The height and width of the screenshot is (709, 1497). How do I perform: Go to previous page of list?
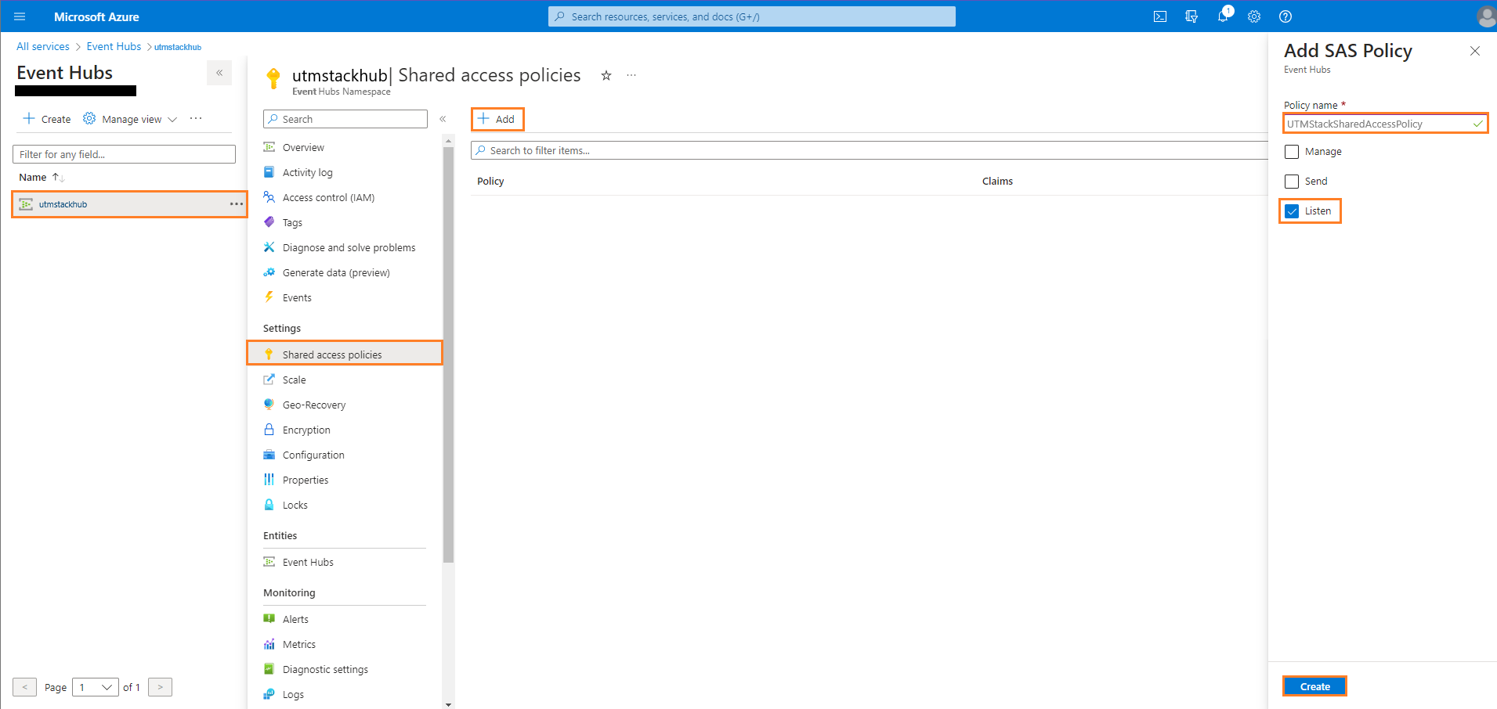(x=24, y=687)
